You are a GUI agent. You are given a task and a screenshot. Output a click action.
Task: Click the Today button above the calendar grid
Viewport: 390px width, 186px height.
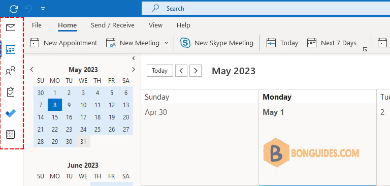160,71
